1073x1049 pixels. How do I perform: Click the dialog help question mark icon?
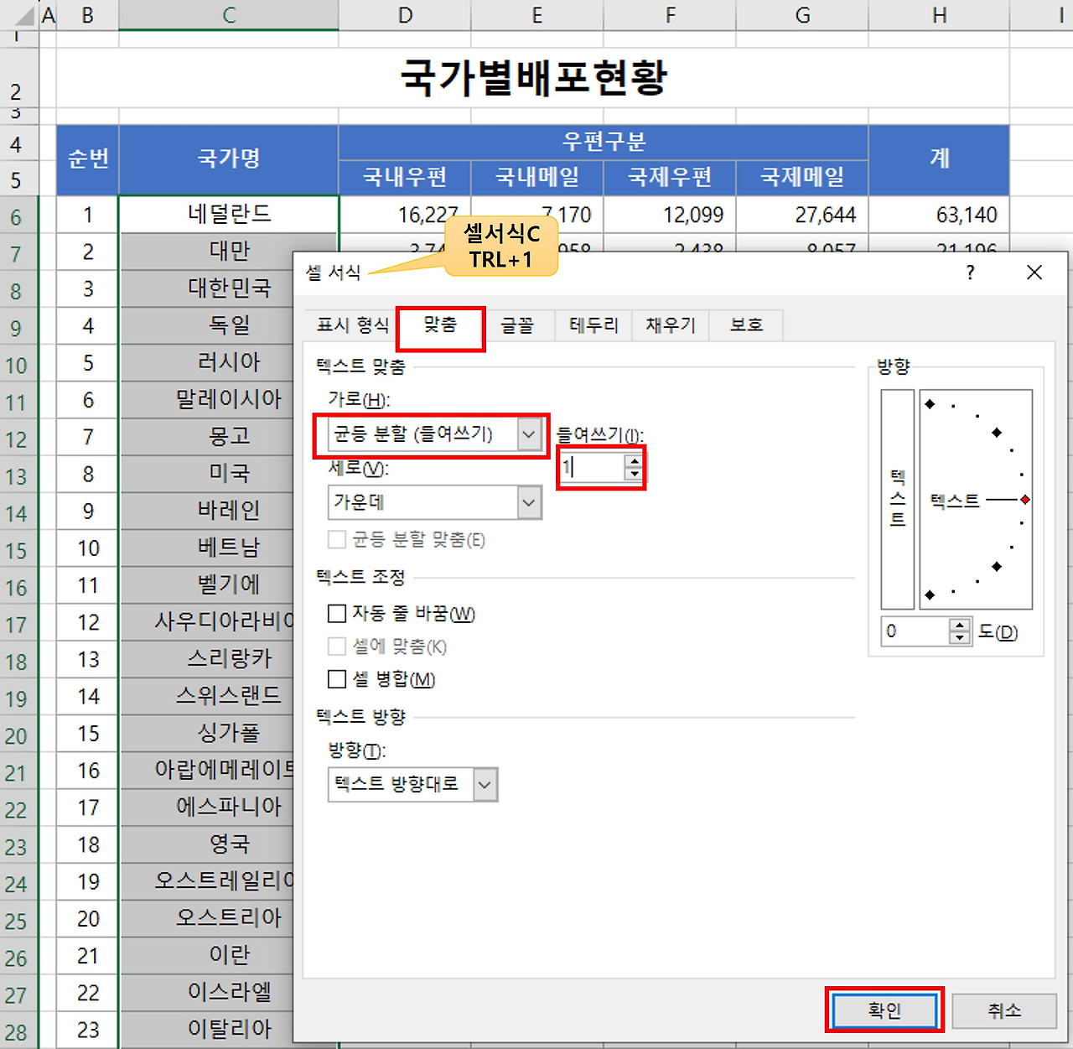[x=970, y=273]
